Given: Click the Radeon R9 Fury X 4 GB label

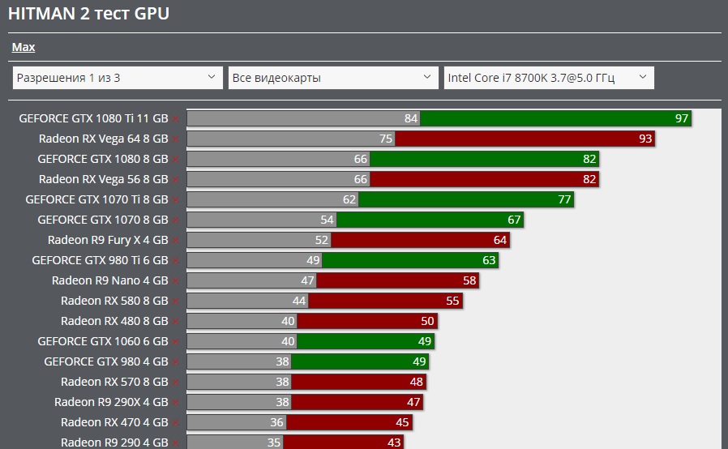Looking at the screenshot, I should 108,240.
